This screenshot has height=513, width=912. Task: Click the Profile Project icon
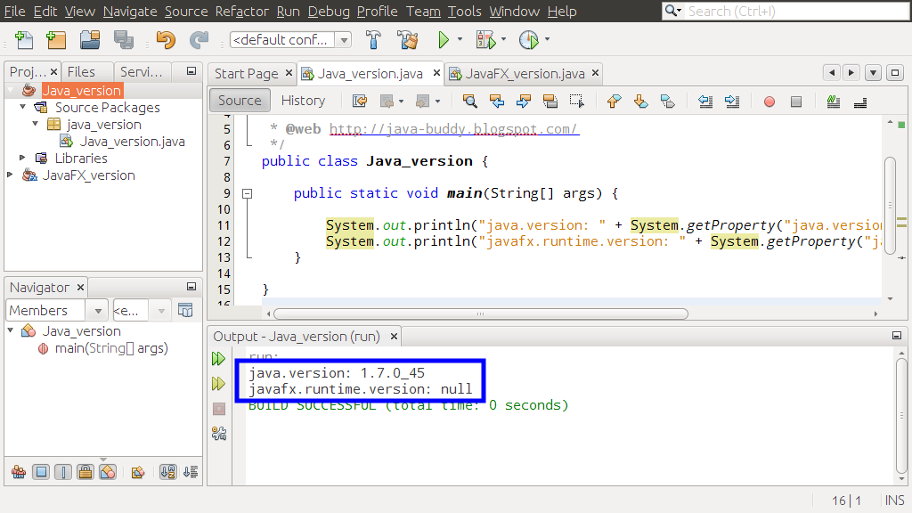click(x=529, y=39)
